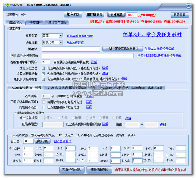Click the green shield app icon in title bar
Image resolution: width=196 pixels, height=178 pixels.
tap(7, 5)
